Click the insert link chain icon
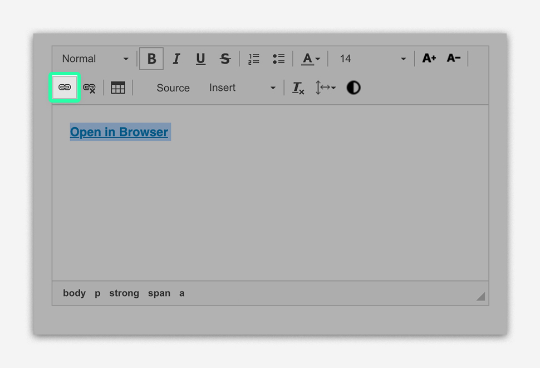 (65, 88)
